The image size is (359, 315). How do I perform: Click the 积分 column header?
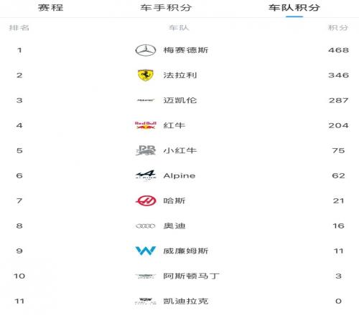338,28
